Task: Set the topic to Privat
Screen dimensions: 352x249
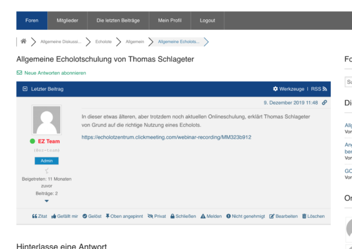Action: pyautogui.click(x=156, y=216)
